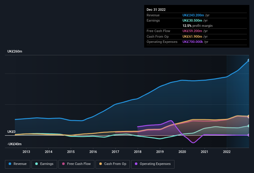
Task: Hide the Earnings series via legend label
Action: [47, 164]
